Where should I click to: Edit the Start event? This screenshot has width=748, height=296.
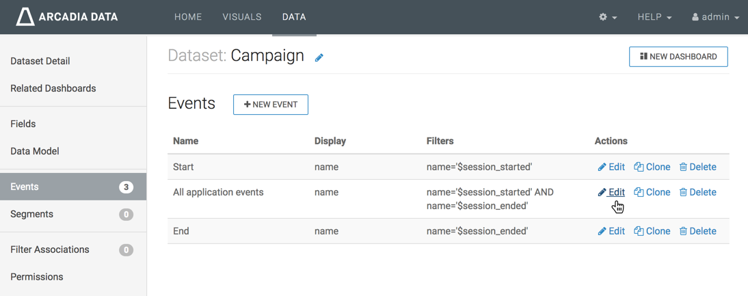pyautogui.click(x=611, y=167)
